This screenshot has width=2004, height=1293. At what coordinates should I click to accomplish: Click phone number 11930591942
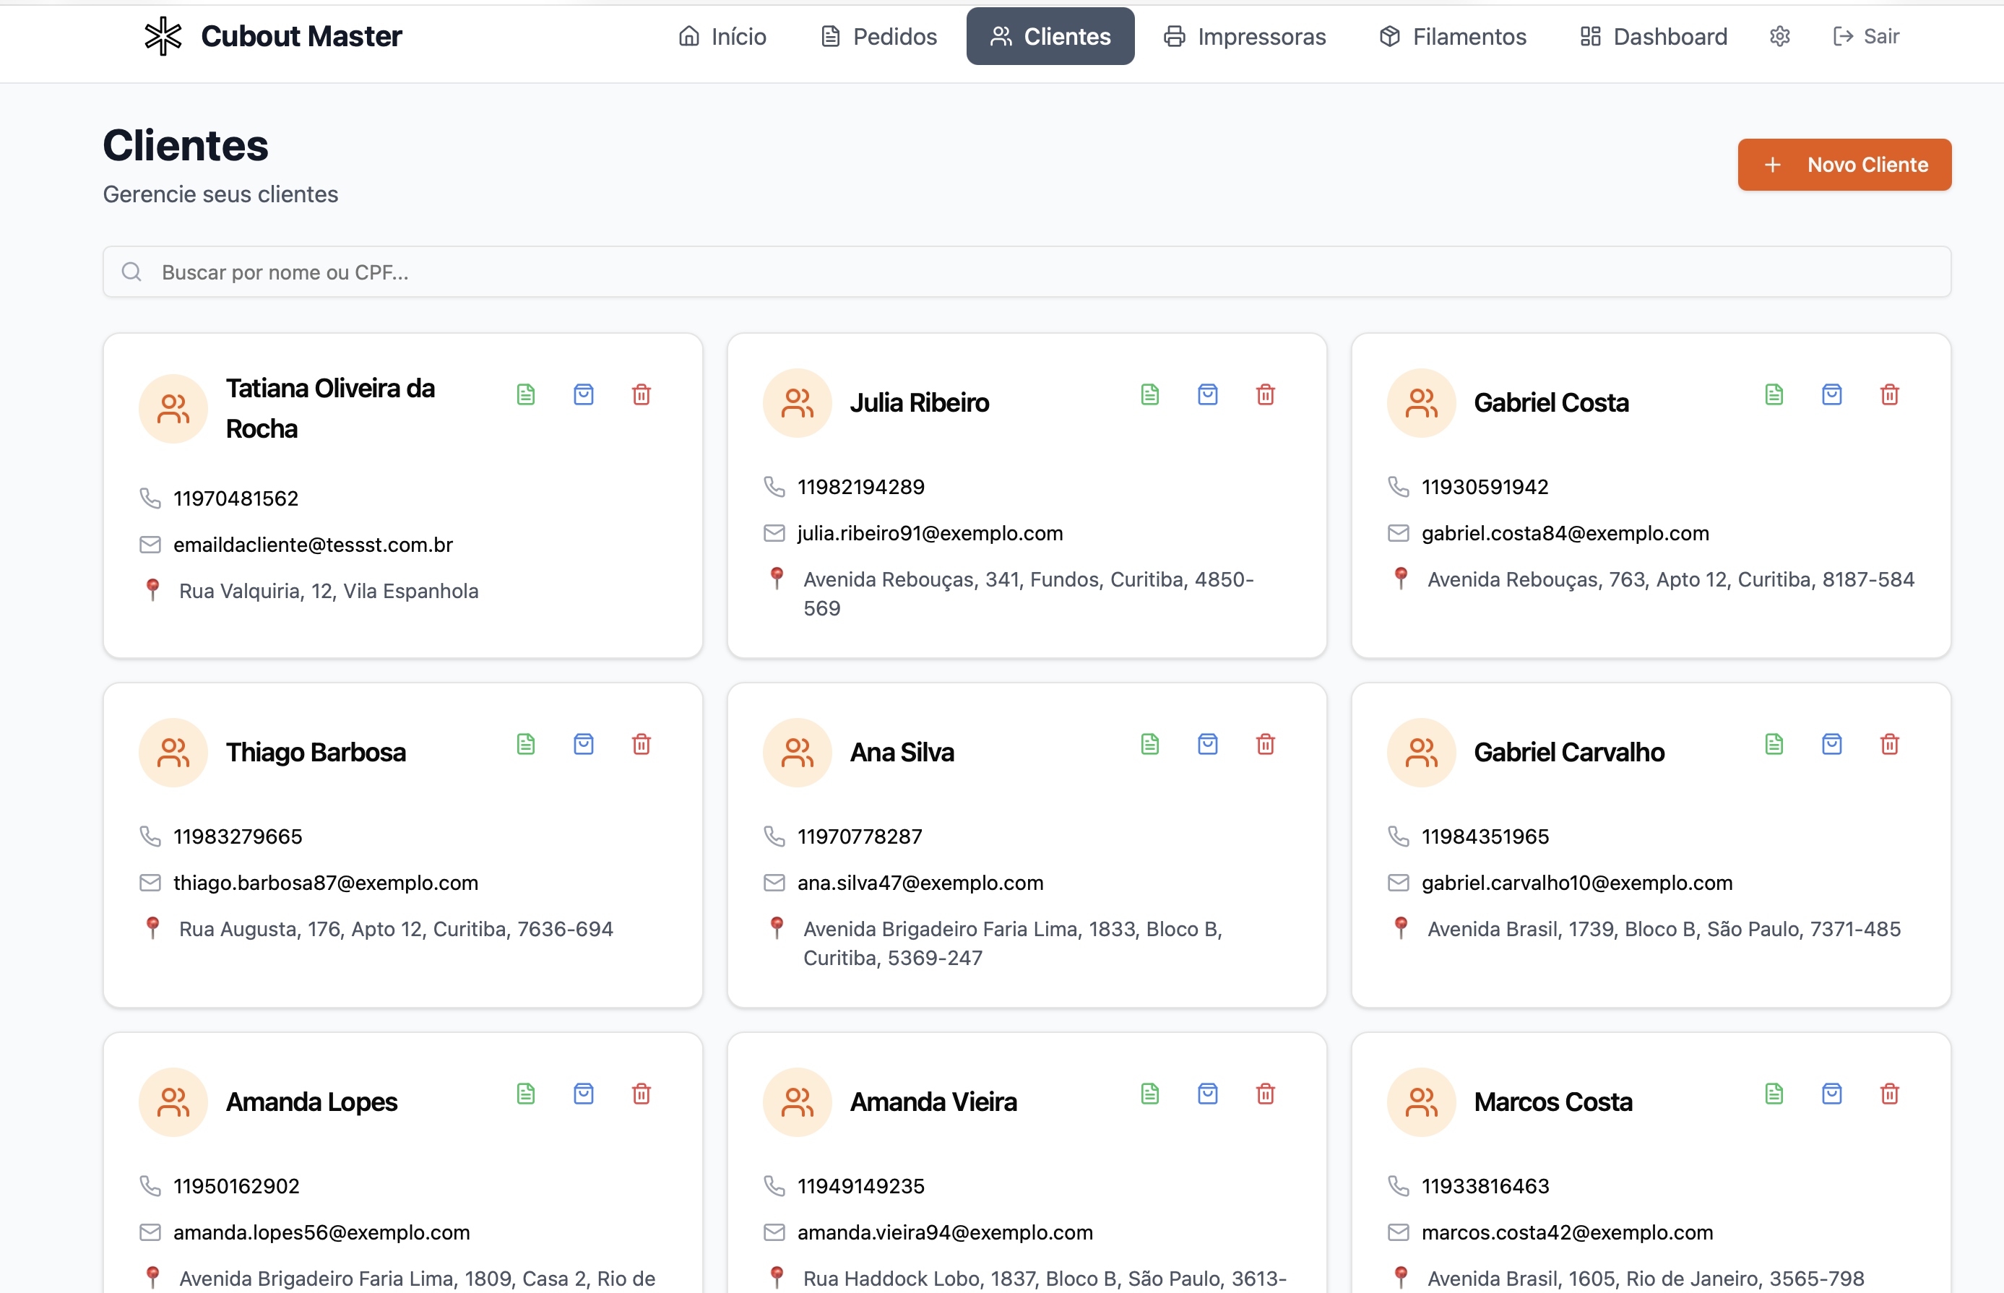click(x=1485, y=487)
